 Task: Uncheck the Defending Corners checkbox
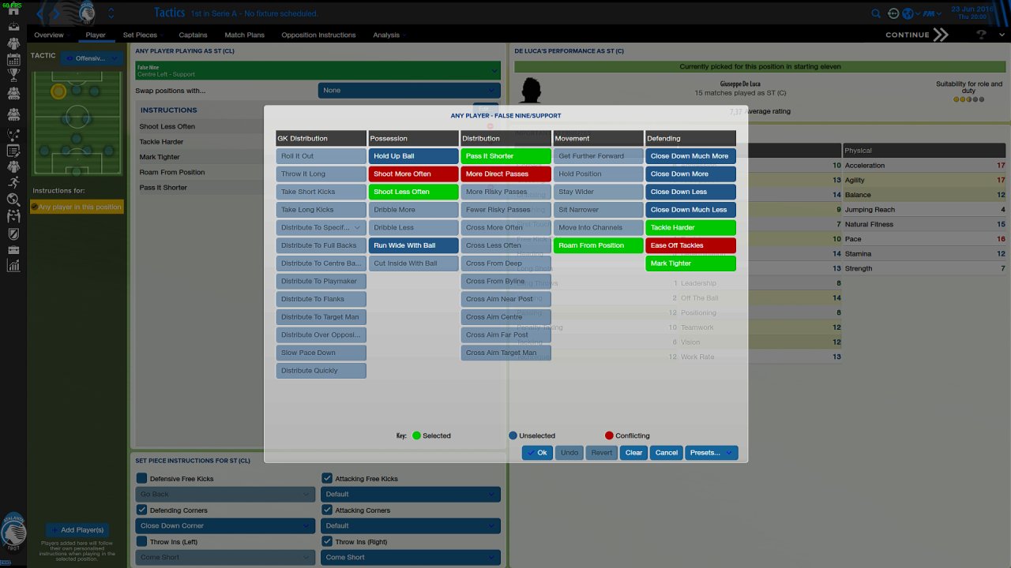[x=142, y=510]
